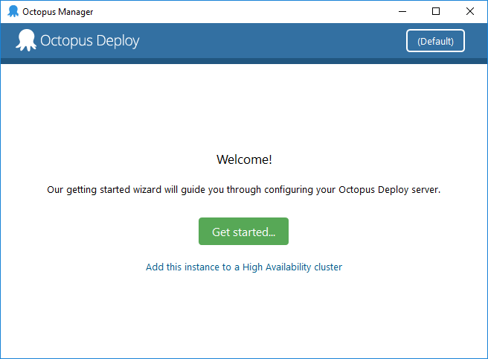Open the (Default) instance selector
Viewport: 488px width, 359px height.
435,41
